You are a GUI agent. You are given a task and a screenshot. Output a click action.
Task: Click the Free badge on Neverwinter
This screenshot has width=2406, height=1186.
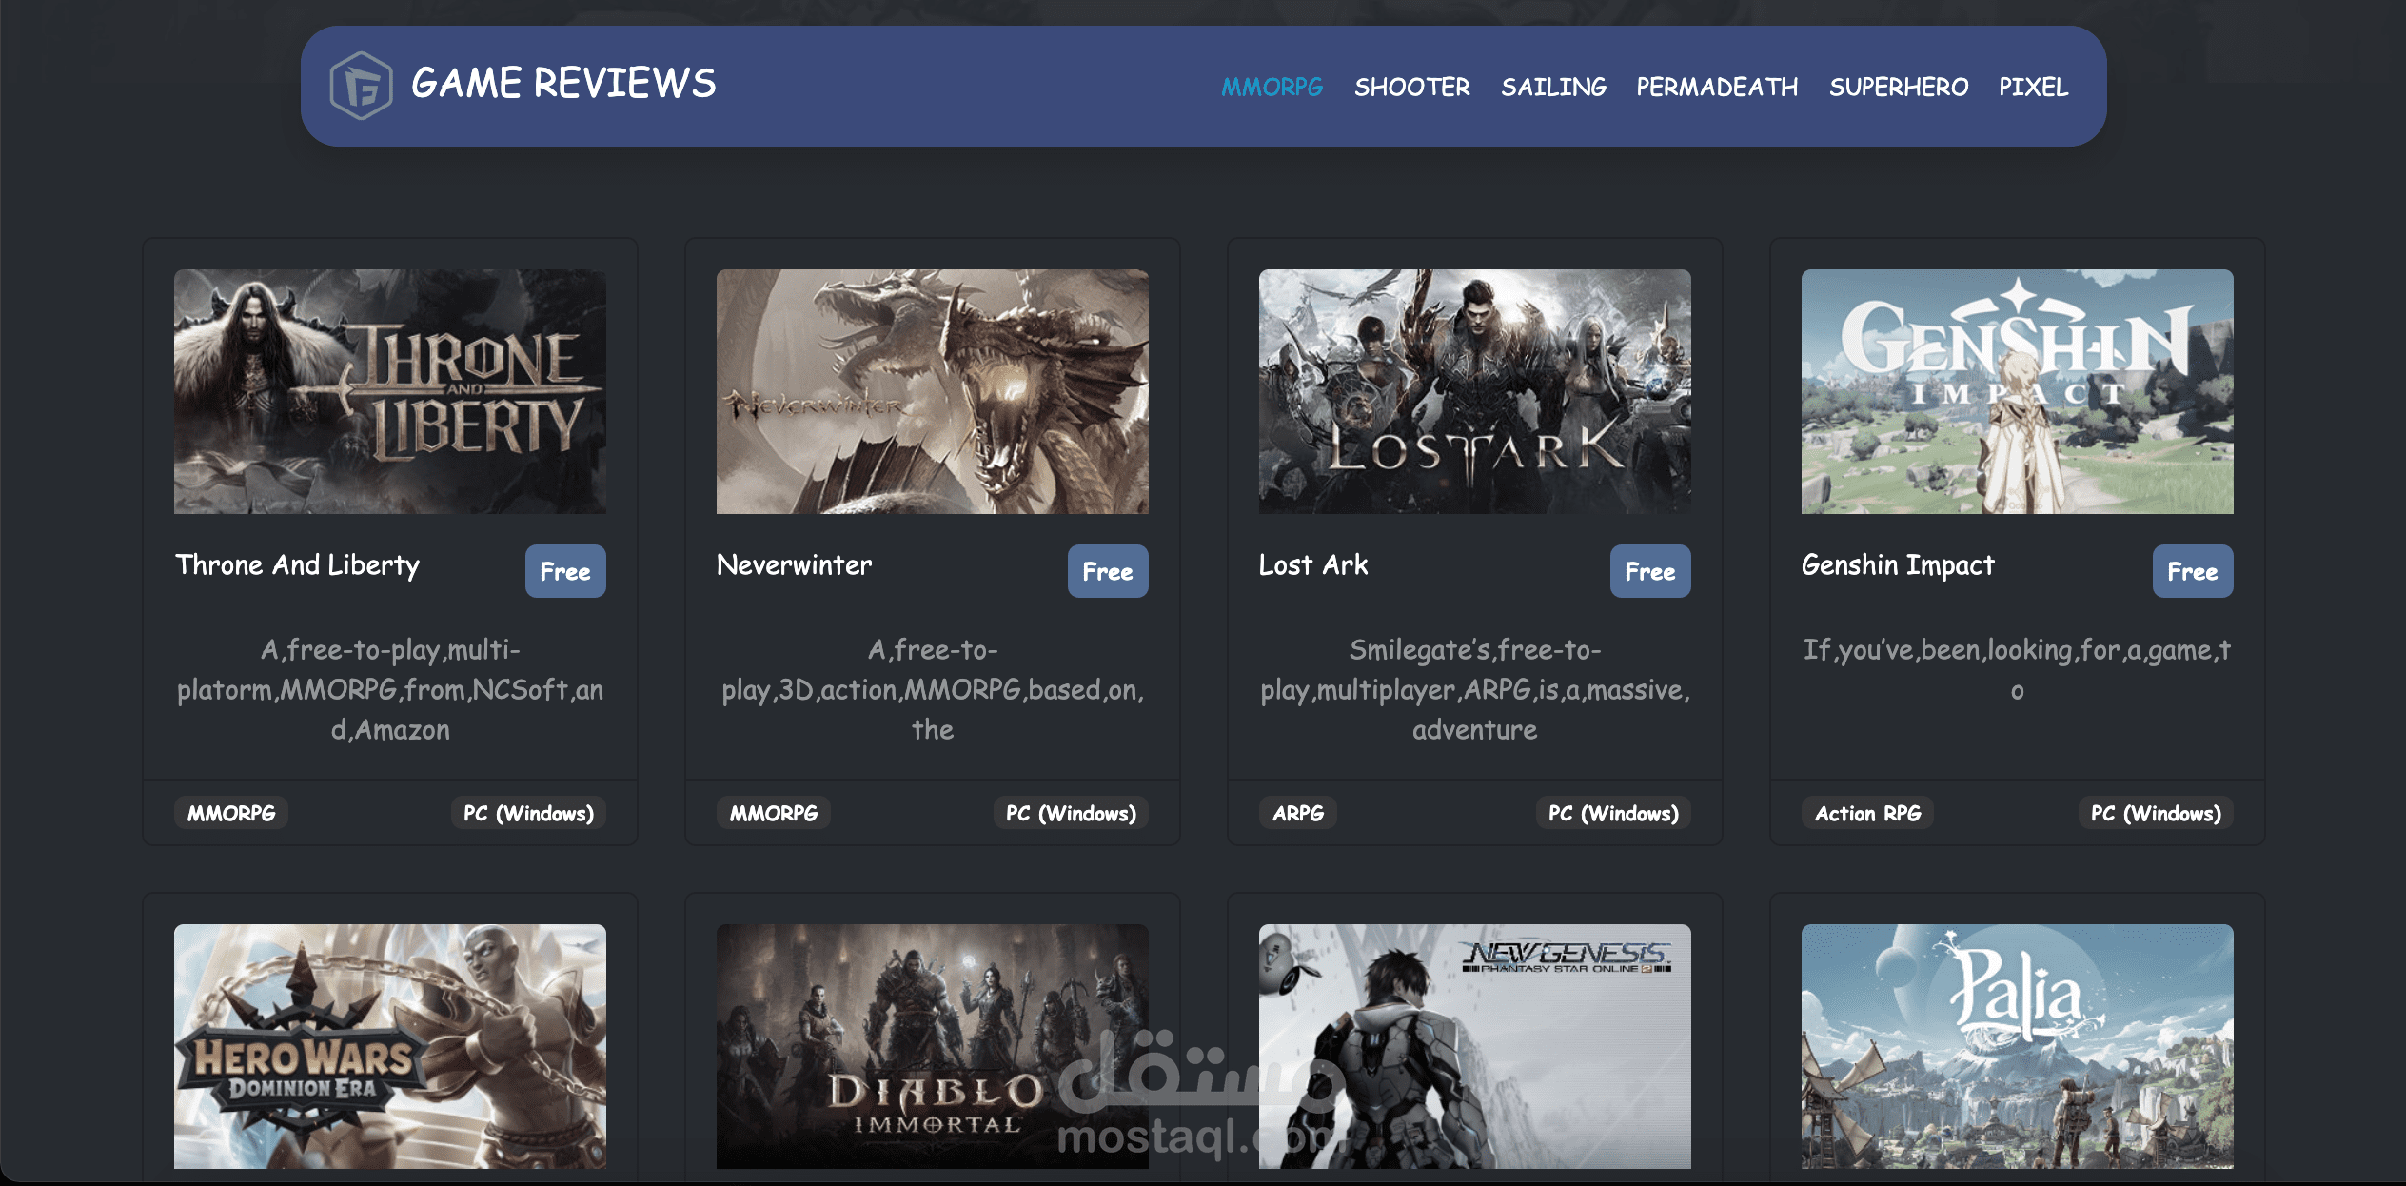click(x=1107, y=571)
